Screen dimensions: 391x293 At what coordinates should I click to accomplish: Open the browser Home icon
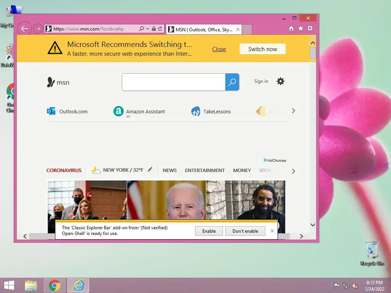pos(291,29)
